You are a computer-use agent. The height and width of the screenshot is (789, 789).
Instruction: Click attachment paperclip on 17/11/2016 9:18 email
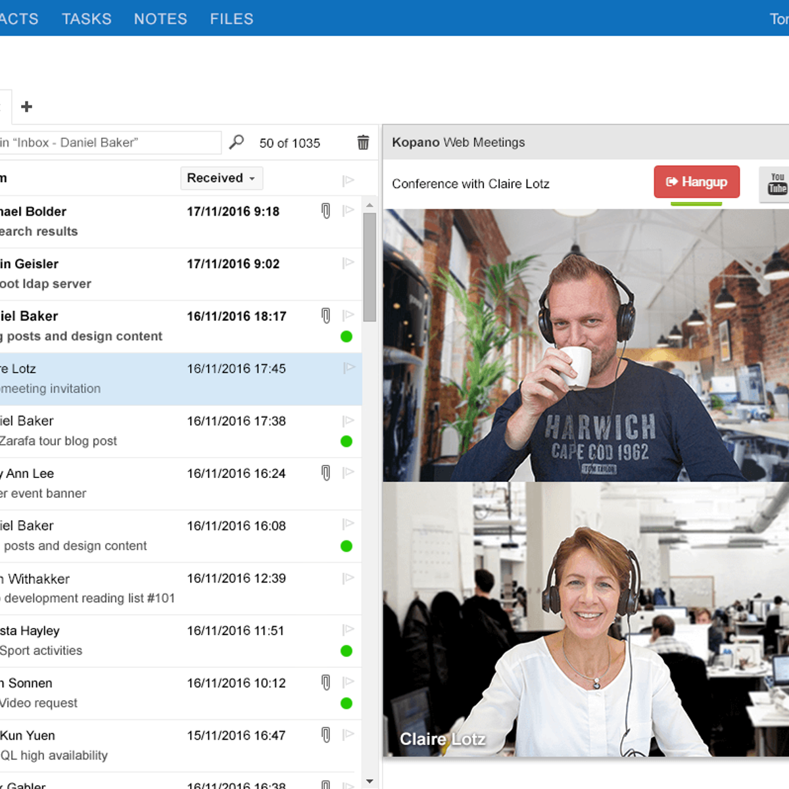pyautogui.click(x=325, y=211)
